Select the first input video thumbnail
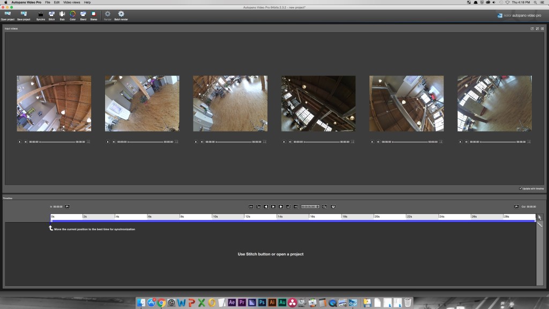 [54, 104]
